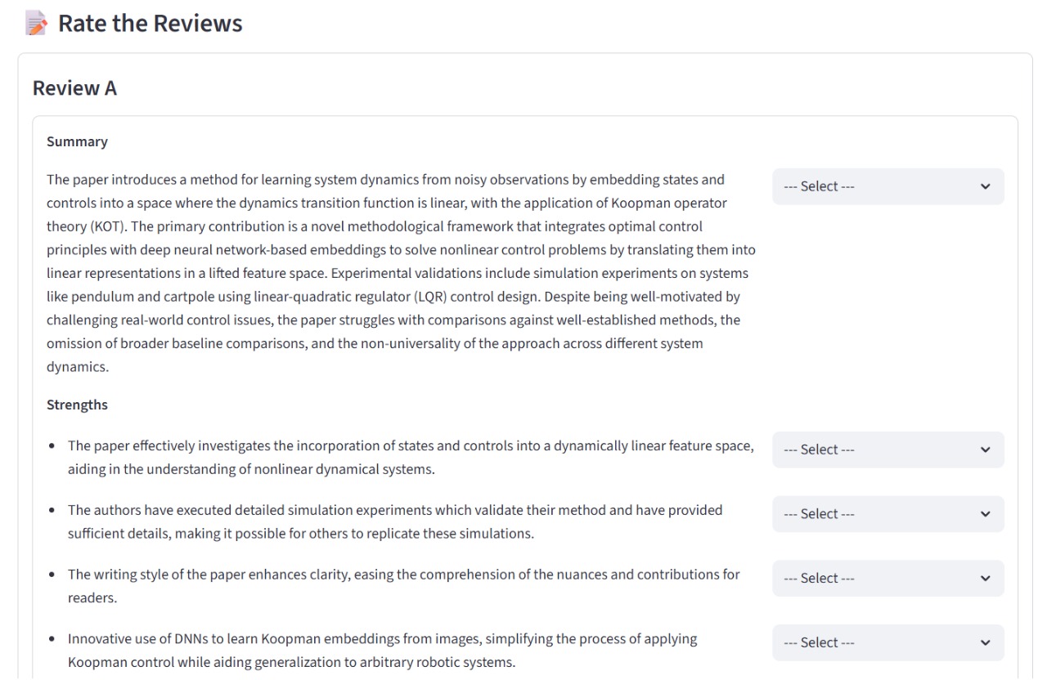Click the Rate the Reviews heading
The width and height of the screenshot is (1047, 680).
click(x=150, y=24)
